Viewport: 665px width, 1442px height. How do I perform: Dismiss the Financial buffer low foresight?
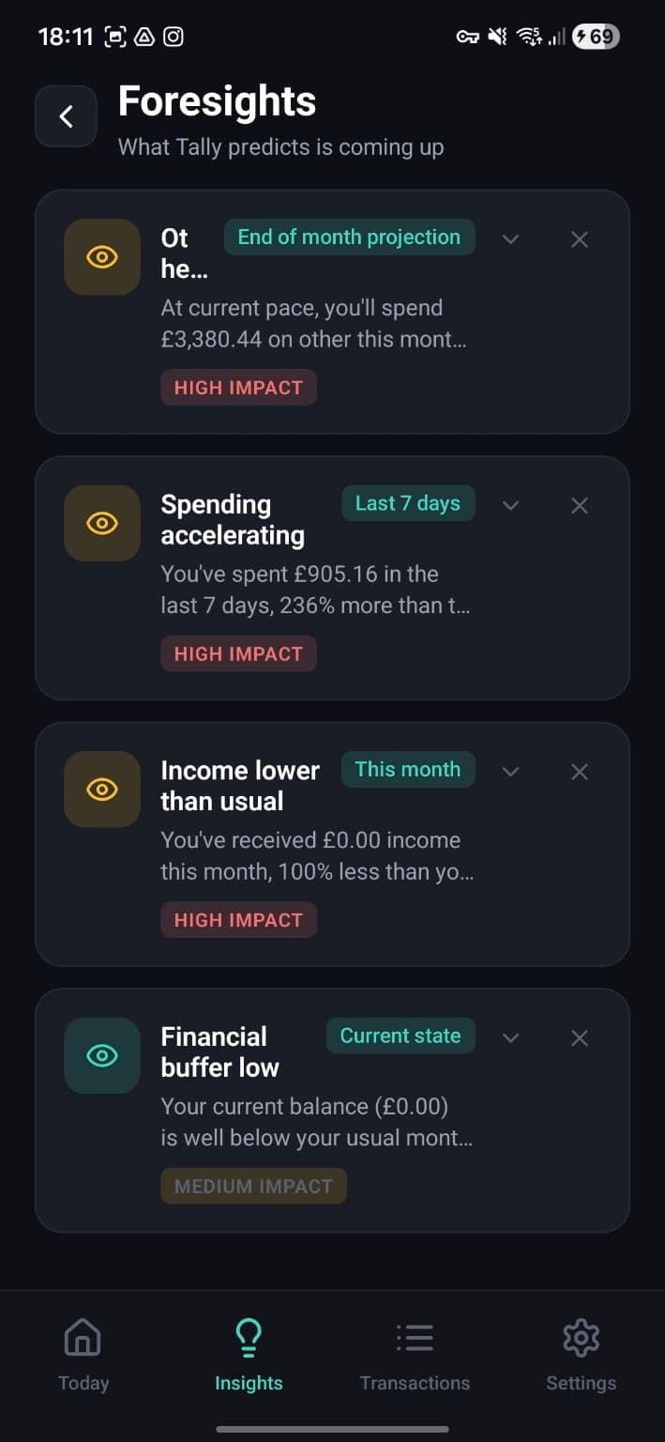(580, 1038)
